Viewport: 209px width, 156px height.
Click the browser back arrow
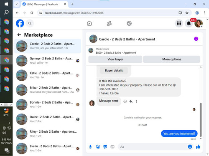[17, 13]
